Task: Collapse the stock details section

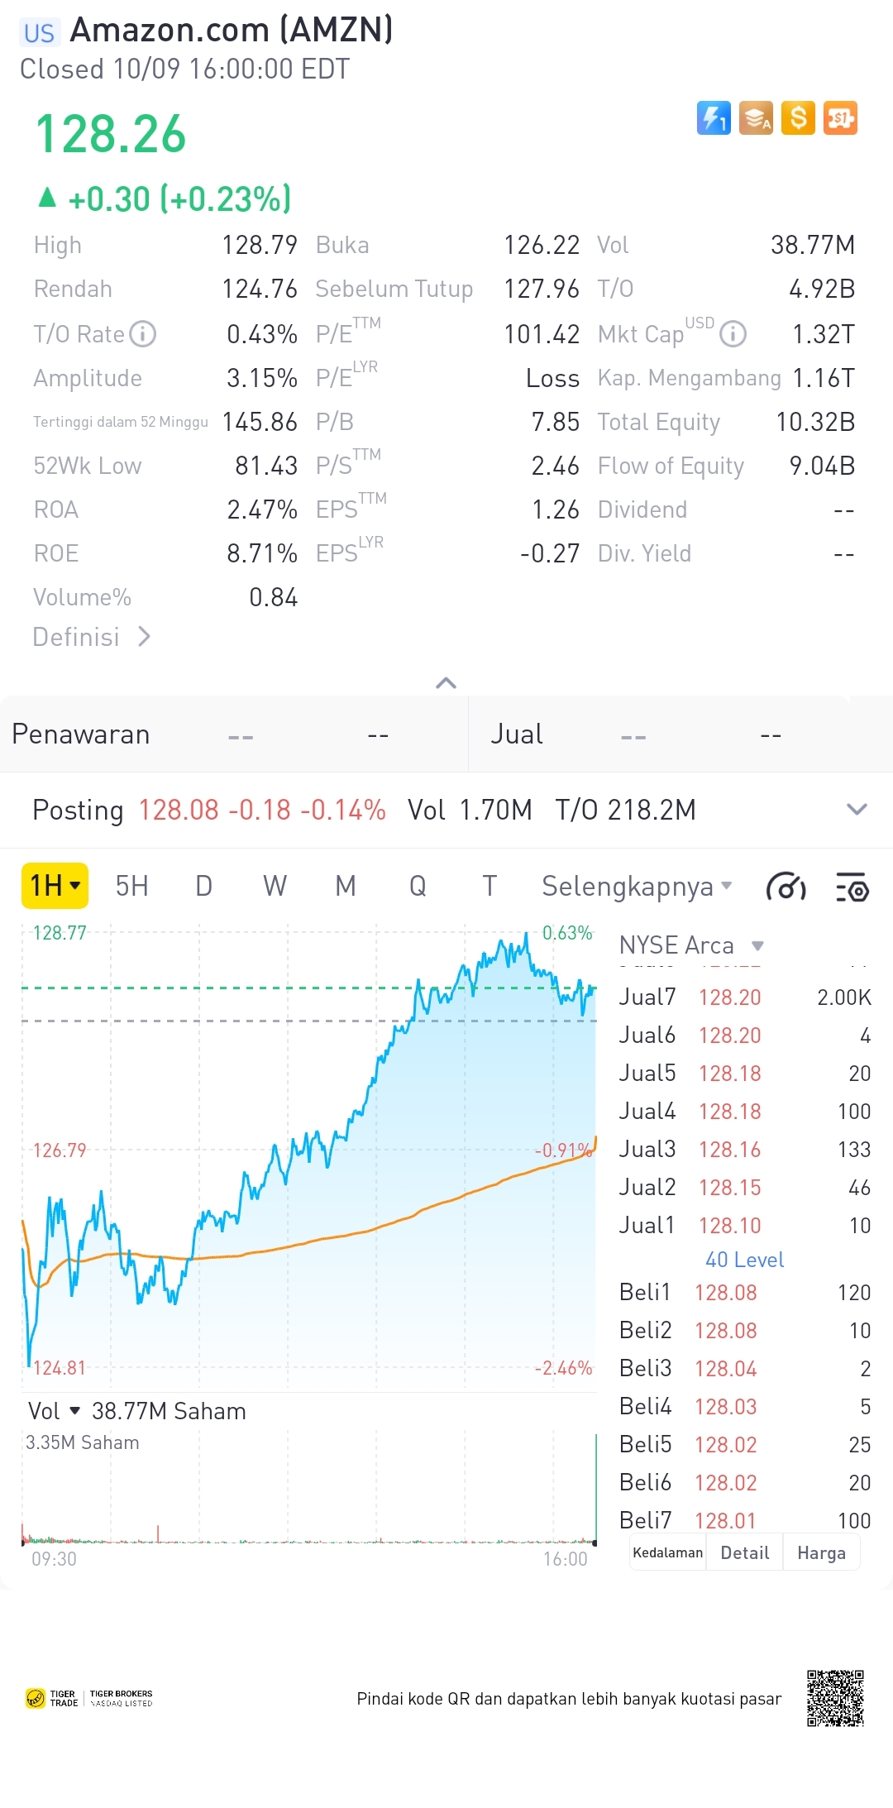Action: point(446,682)
